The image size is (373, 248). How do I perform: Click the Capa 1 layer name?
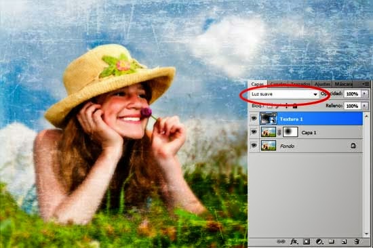[309, 133]
